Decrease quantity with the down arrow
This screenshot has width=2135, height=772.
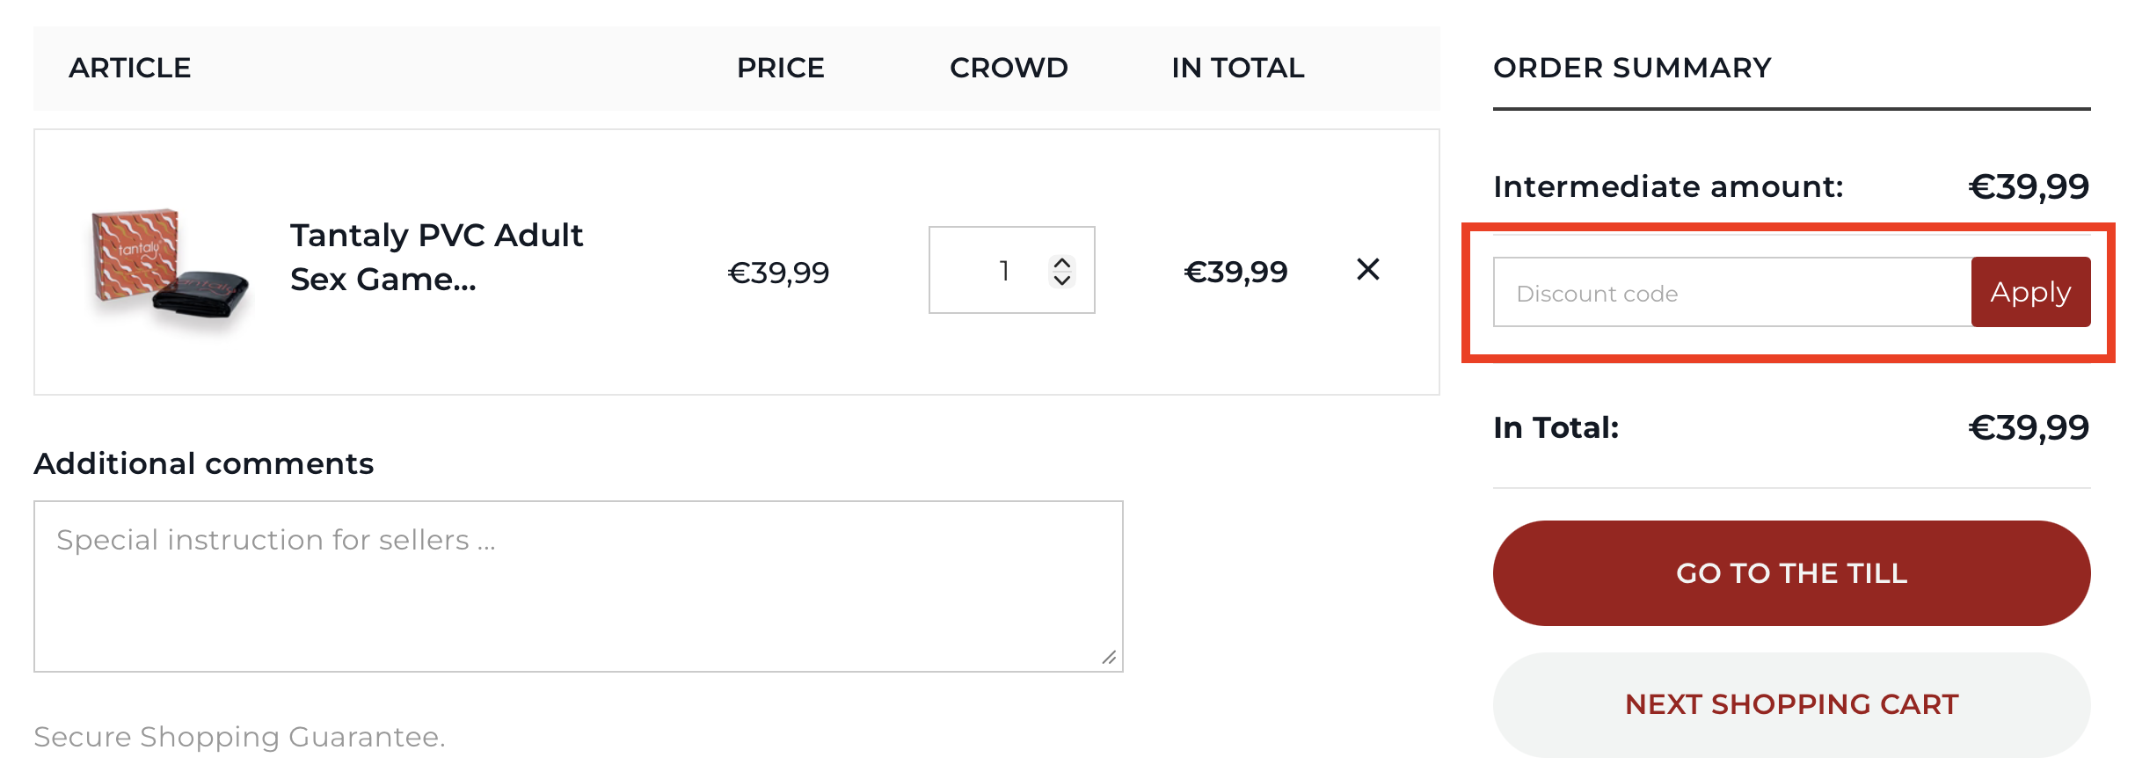(x=1062, y=280)
